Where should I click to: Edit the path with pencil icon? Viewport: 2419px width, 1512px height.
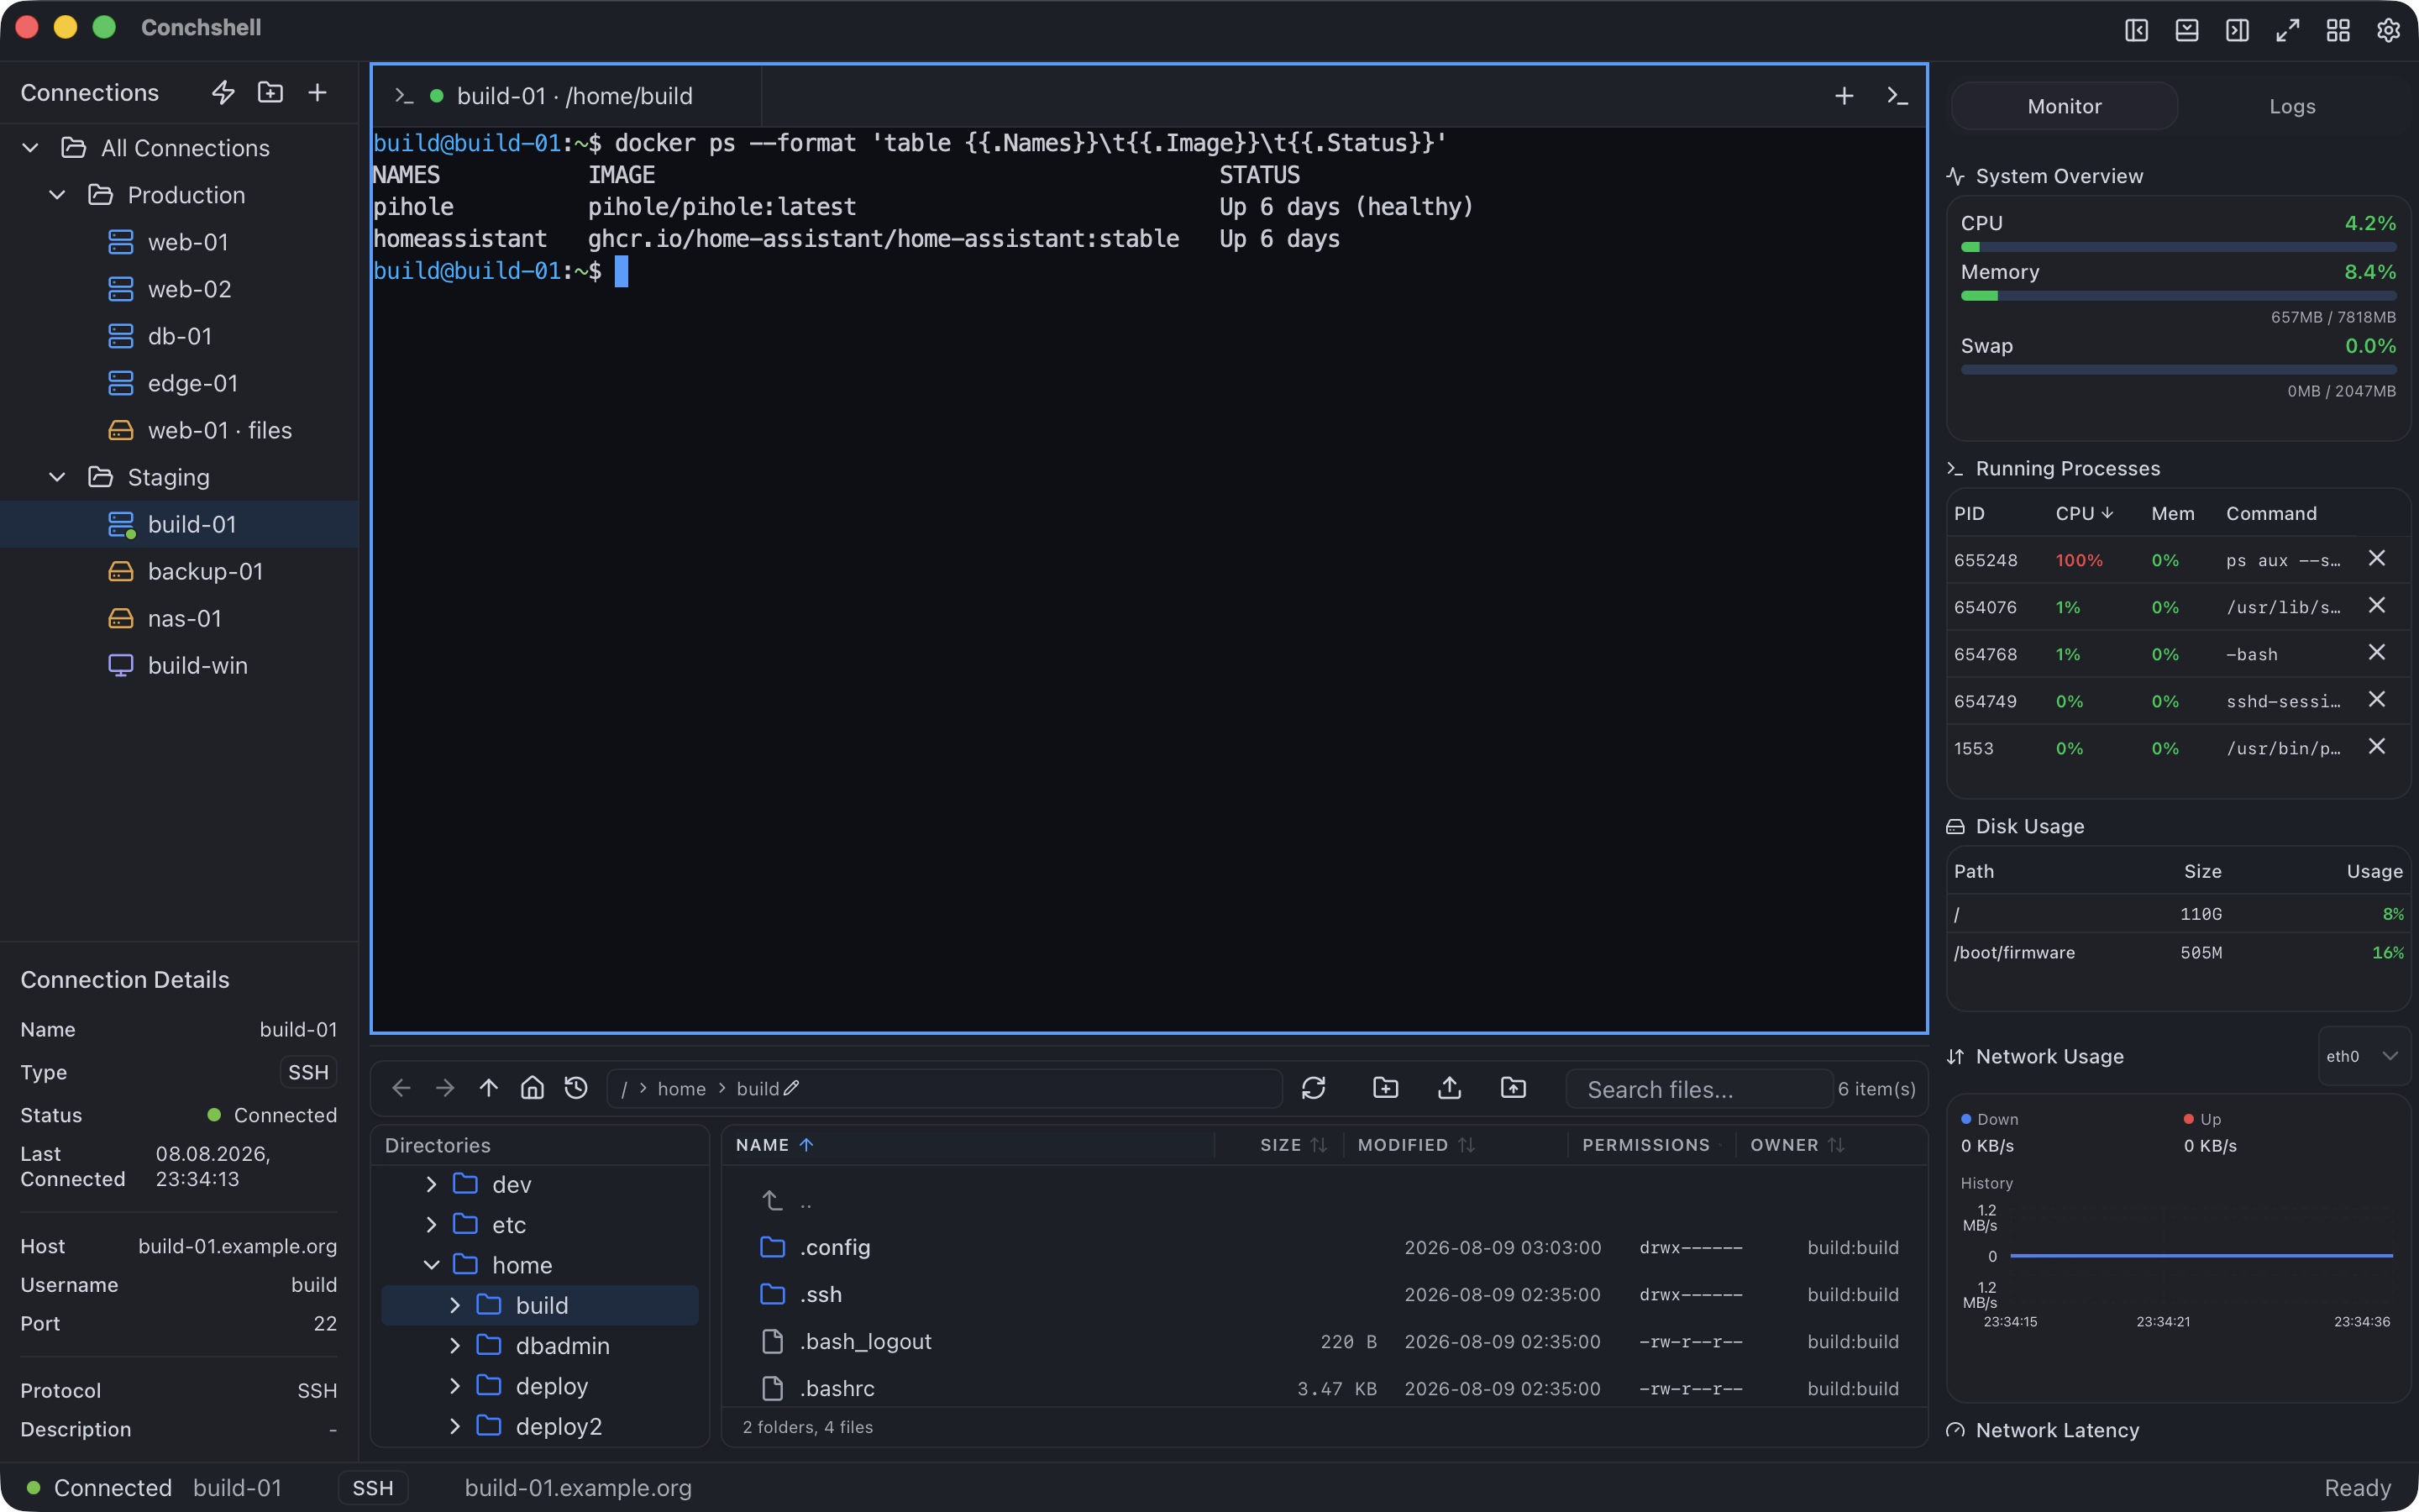(x=792, y=1088)
